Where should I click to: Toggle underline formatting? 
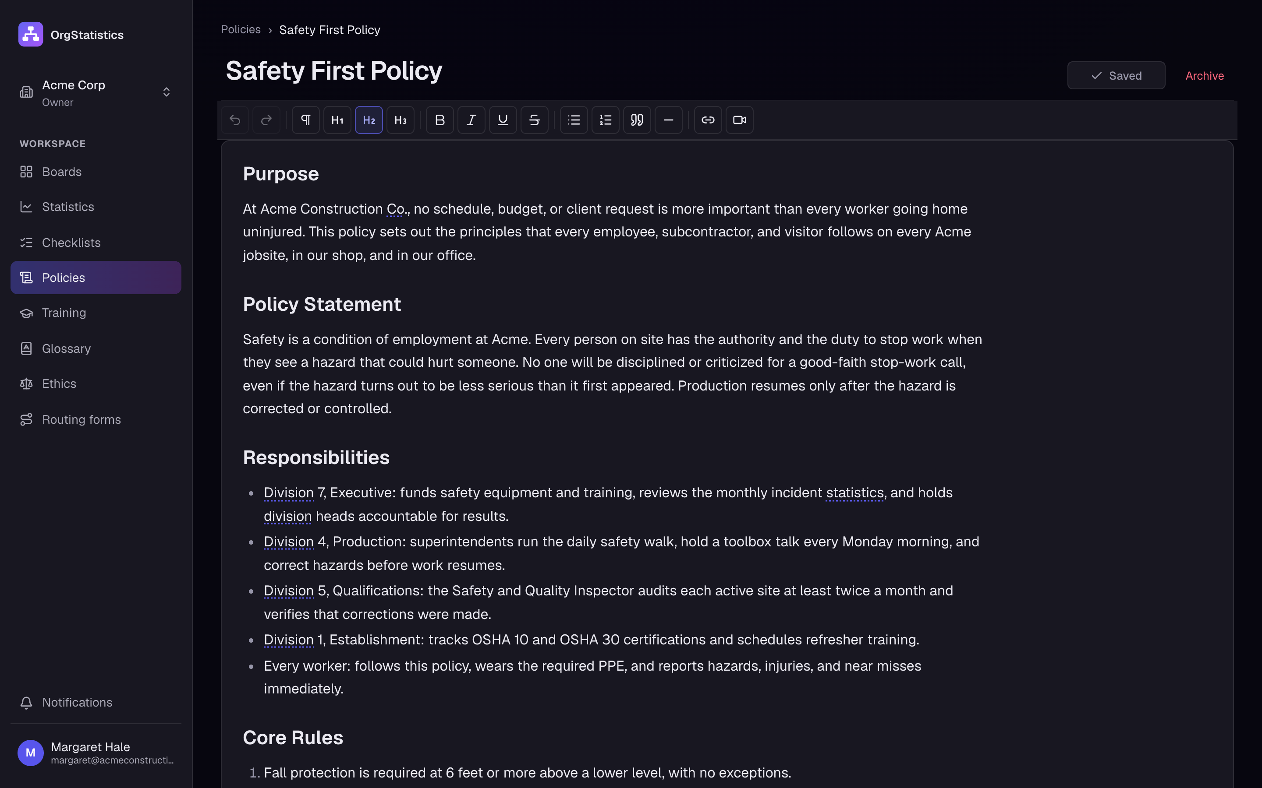(503, 120)
